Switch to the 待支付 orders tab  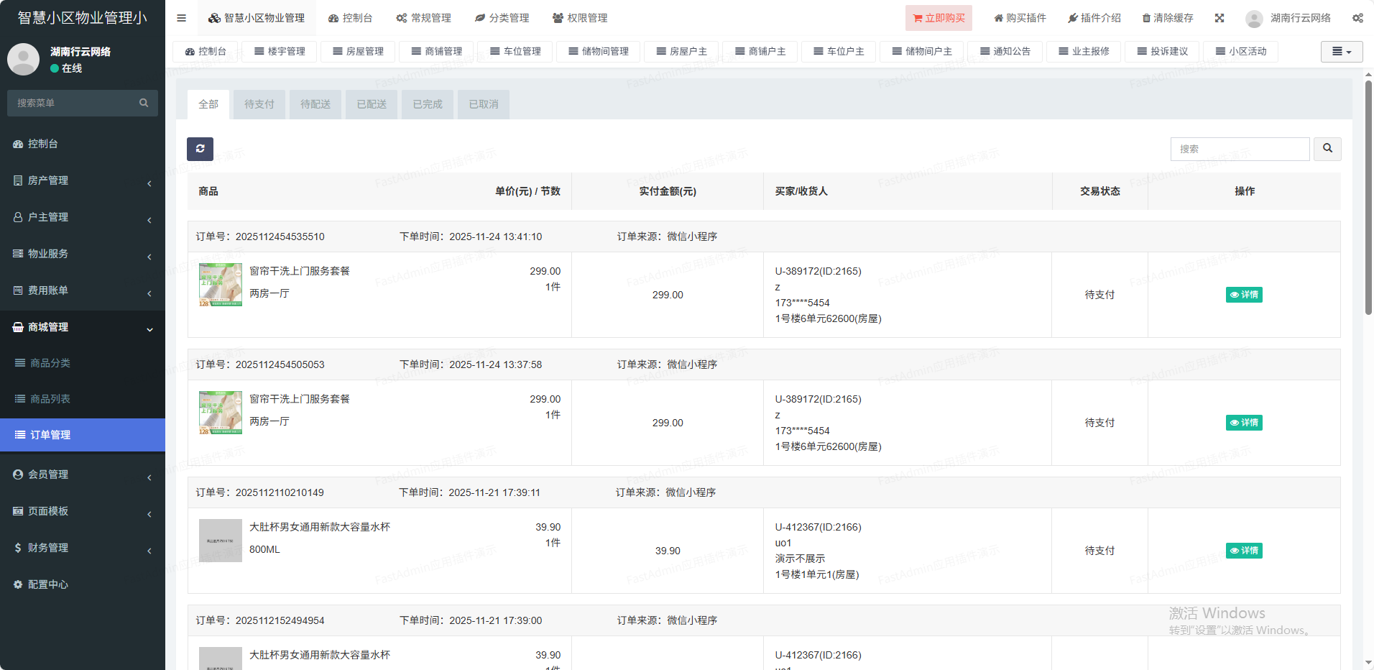click(259, 104)
